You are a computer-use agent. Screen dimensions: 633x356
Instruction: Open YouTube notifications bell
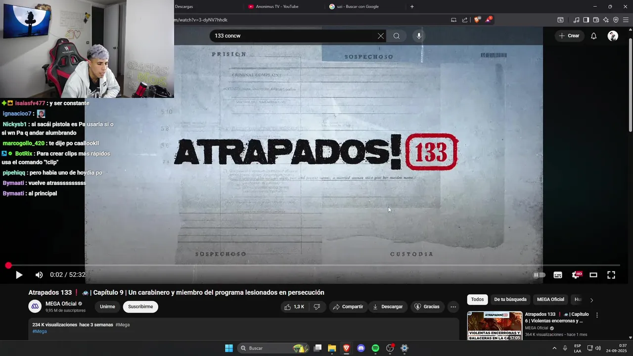point(594,36)
